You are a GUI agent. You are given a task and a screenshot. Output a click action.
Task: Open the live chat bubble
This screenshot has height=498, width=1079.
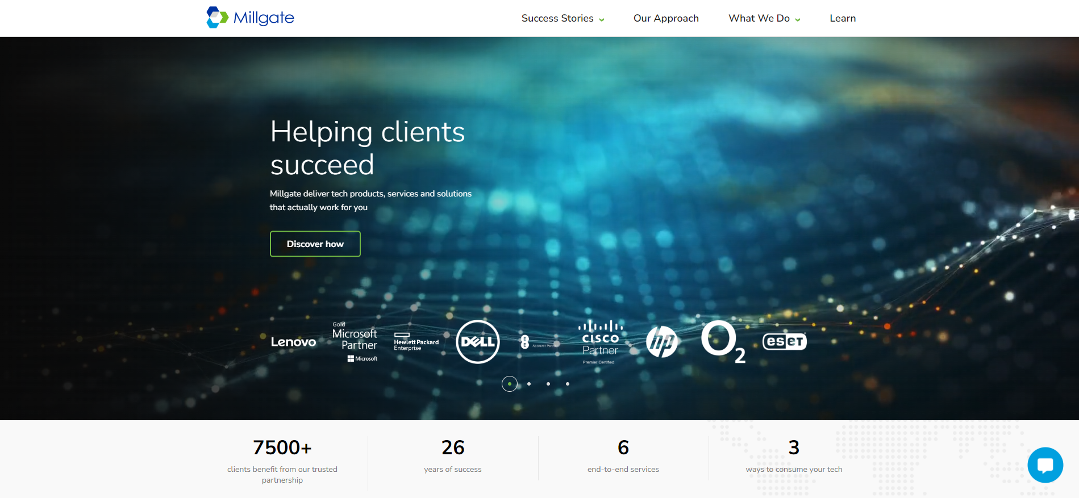pyautogui.click(x=1045, y=465)
